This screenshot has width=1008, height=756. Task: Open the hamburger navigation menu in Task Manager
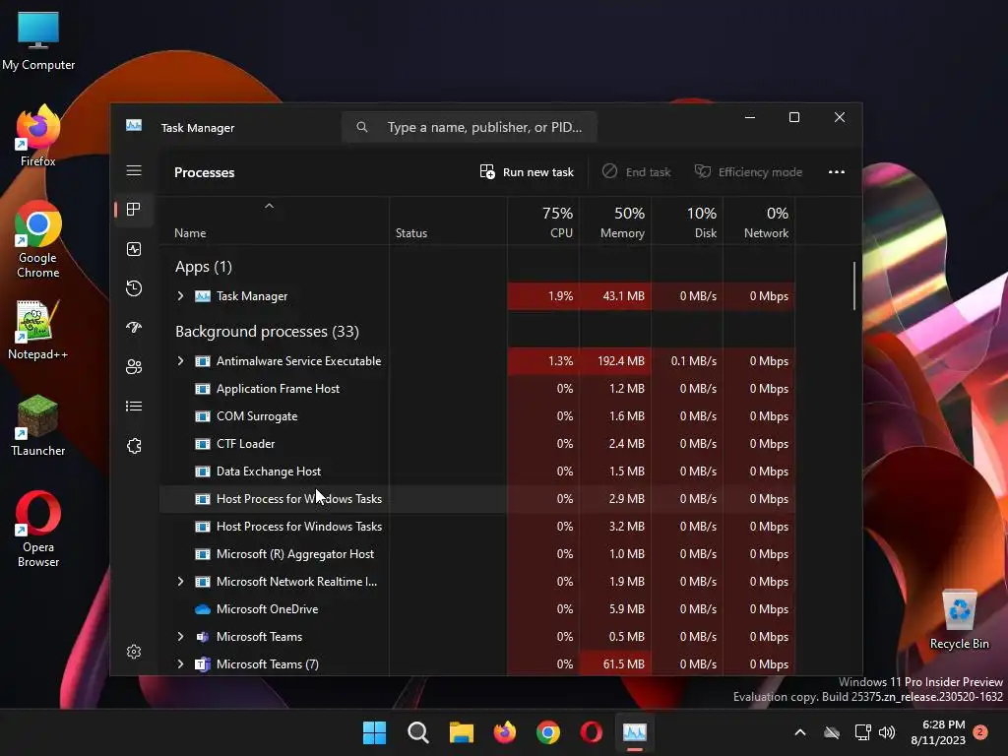134,170
